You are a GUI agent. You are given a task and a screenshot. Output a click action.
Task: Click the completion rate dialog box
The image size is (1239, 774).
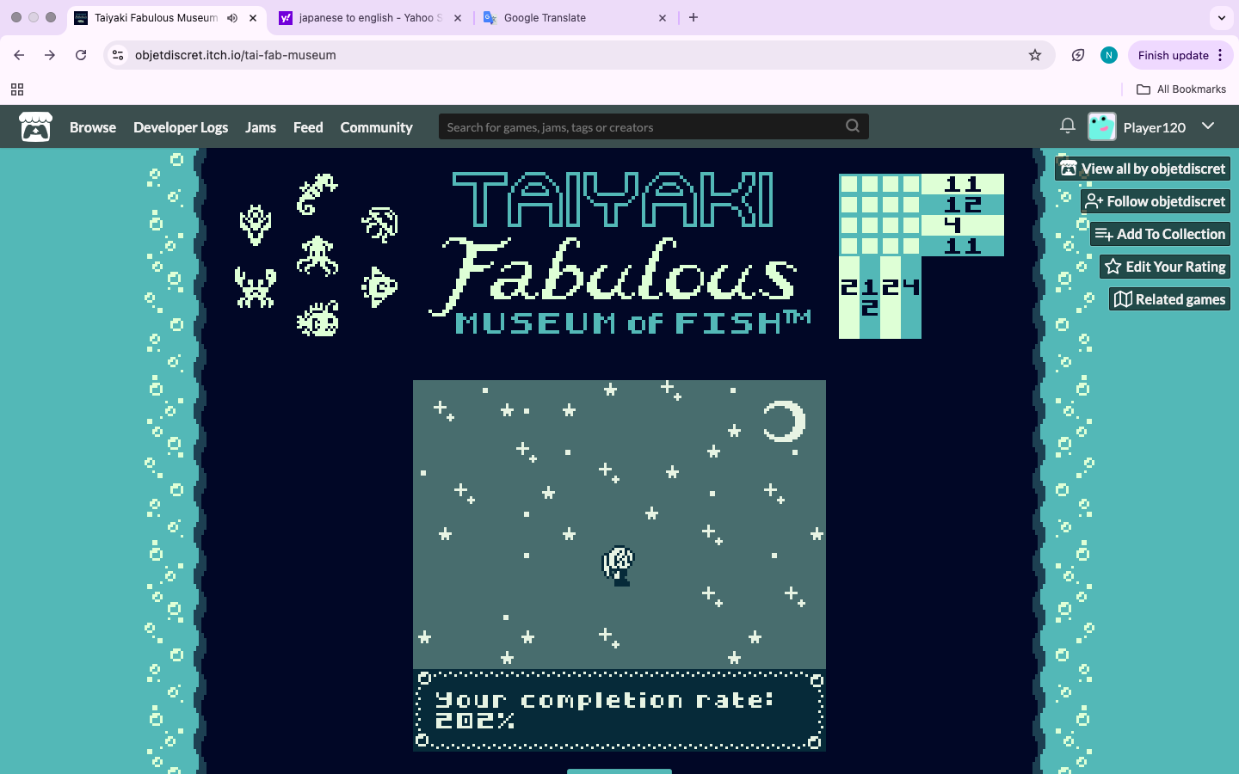point(619,711)
